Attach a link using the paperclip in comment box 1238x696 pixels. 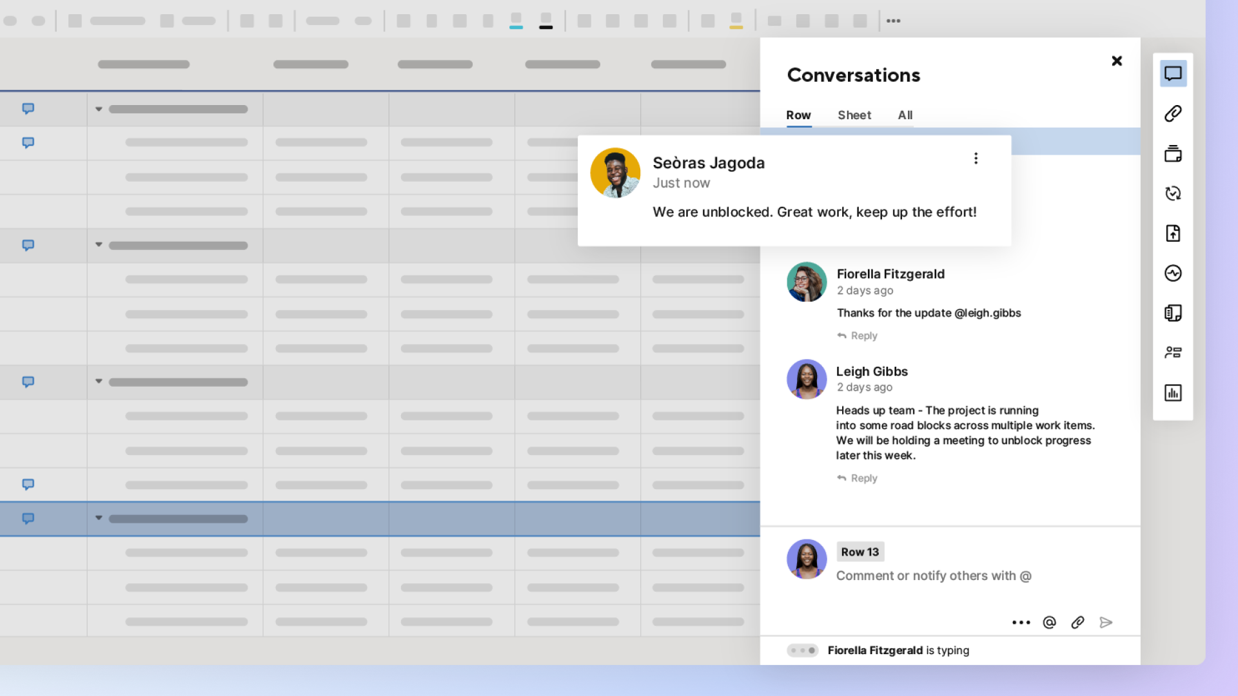(x=1077, y=622)
